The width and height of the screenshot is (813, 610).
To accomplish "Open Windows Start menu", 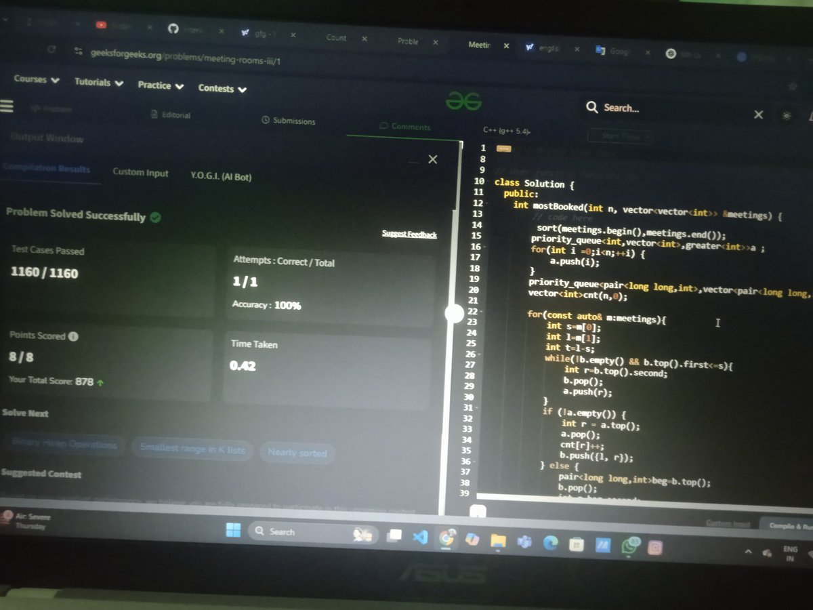I will (232, 530).
